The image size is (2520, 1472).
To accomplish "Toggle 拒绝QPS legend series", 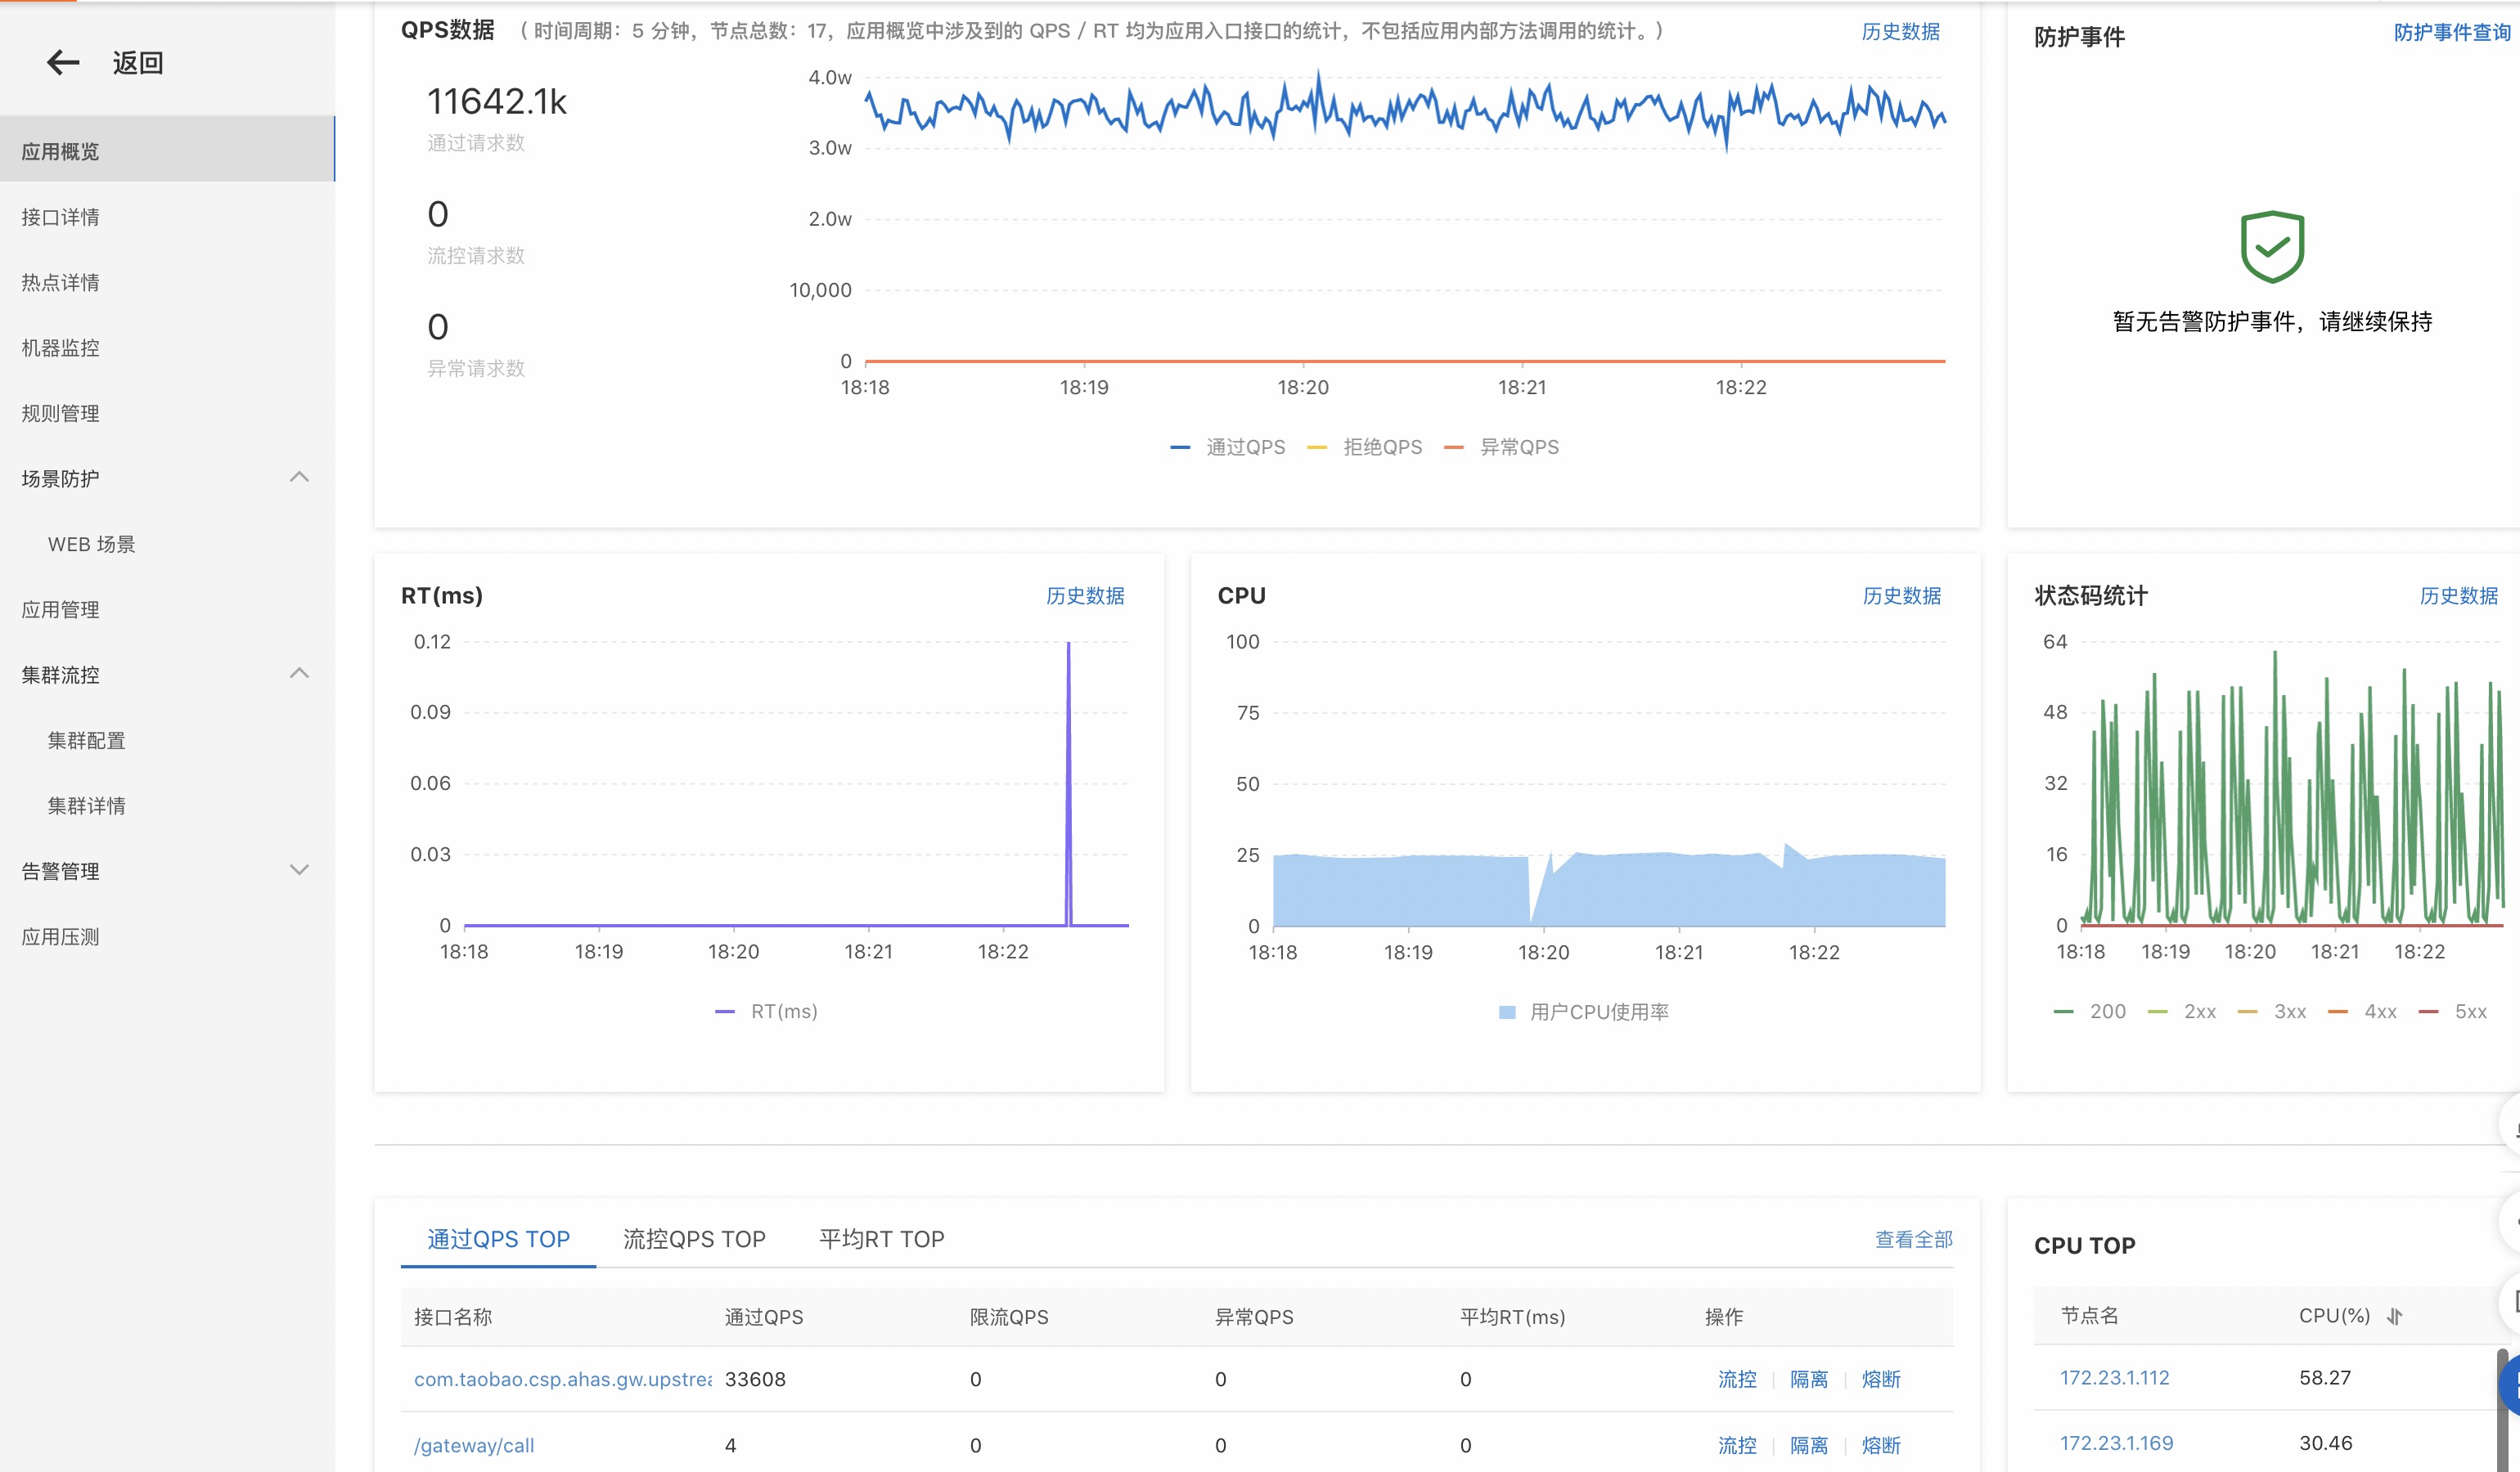I will [x=1365, y=447].
